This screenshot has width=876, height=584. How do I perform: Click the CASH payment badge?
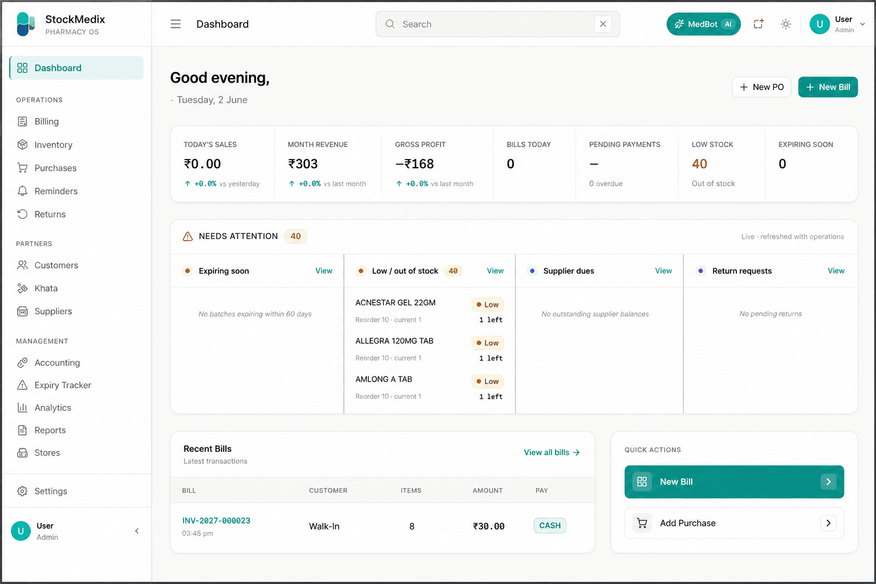(550, 525)
